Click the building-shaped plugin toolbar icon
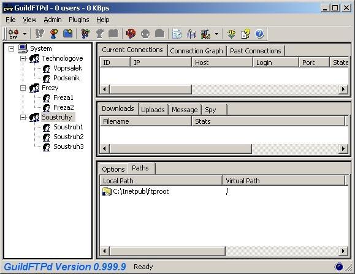This screenshot has height=274, width=355. coord(205,34)
